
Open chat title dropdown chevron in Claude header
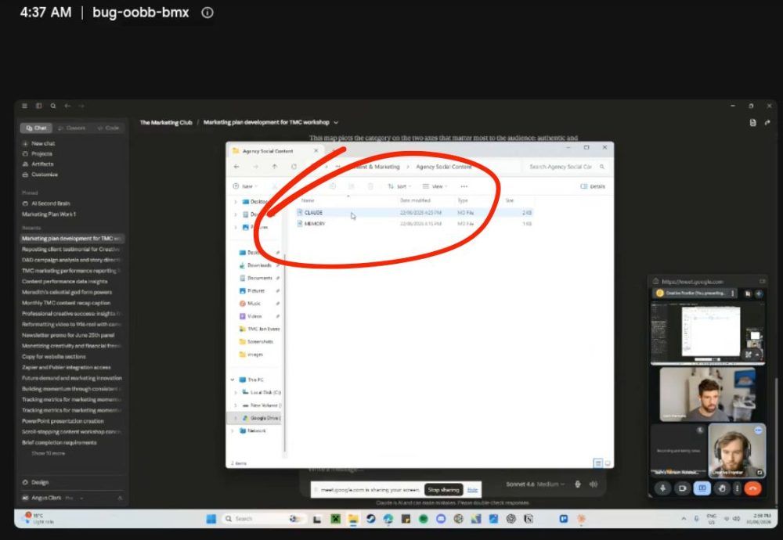click(x=336, y=122)
